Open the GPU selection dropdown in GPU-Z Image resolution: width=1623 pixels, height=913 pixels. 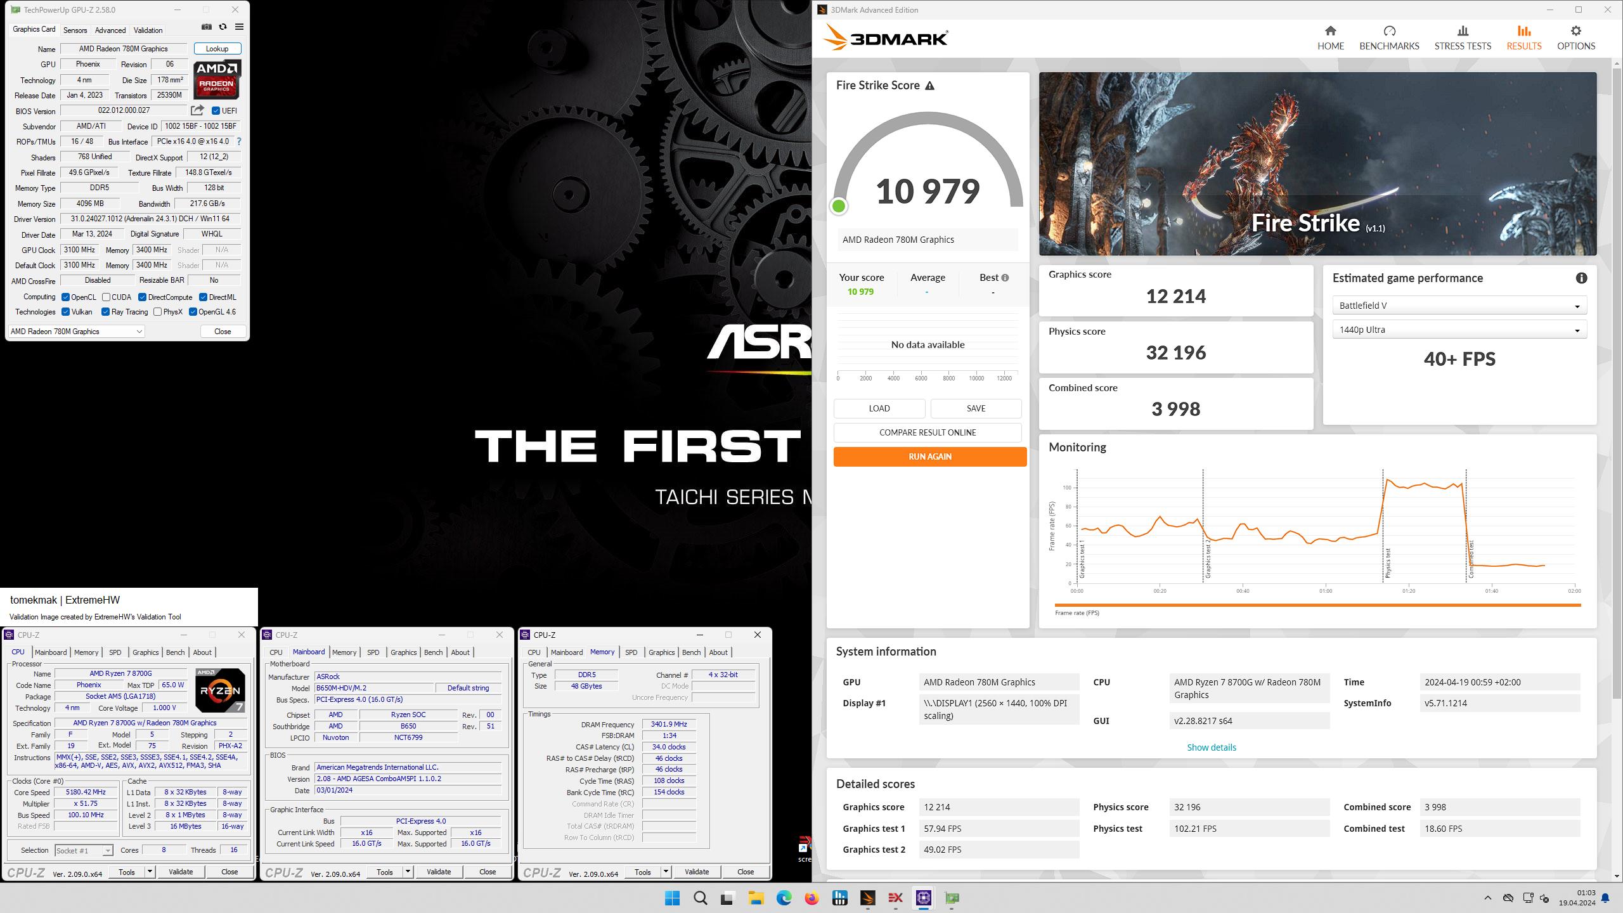(x=76, y=332)
